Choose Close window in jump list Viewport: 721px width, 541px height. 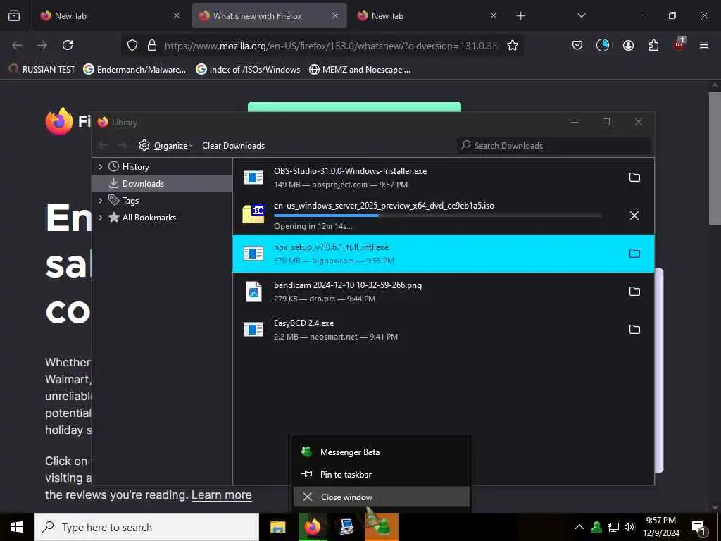(x=382, y=497)
